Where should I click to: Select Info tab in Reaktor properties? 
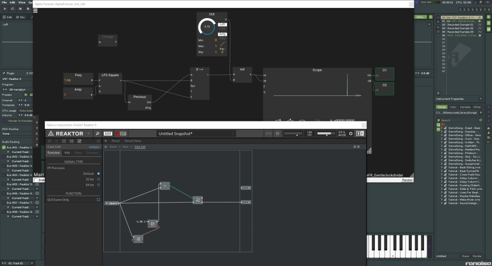click(67, 153)
